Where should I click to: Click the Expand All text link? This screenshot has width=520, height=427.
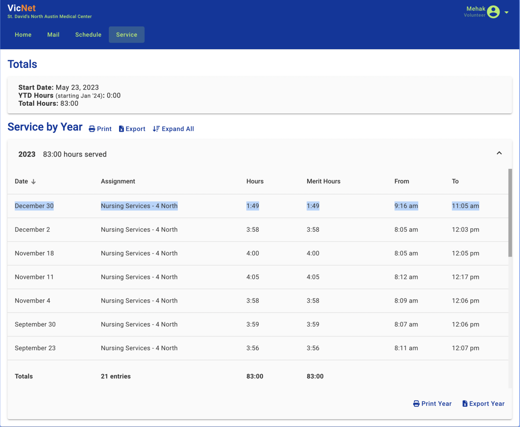pyautogui.click(x=178, y=129)
